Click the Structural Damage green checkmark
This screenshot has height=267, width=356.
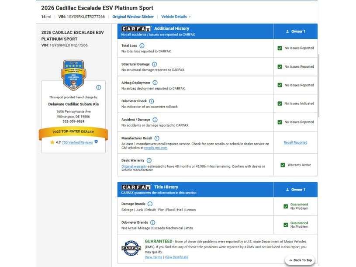tap(280, 67)
